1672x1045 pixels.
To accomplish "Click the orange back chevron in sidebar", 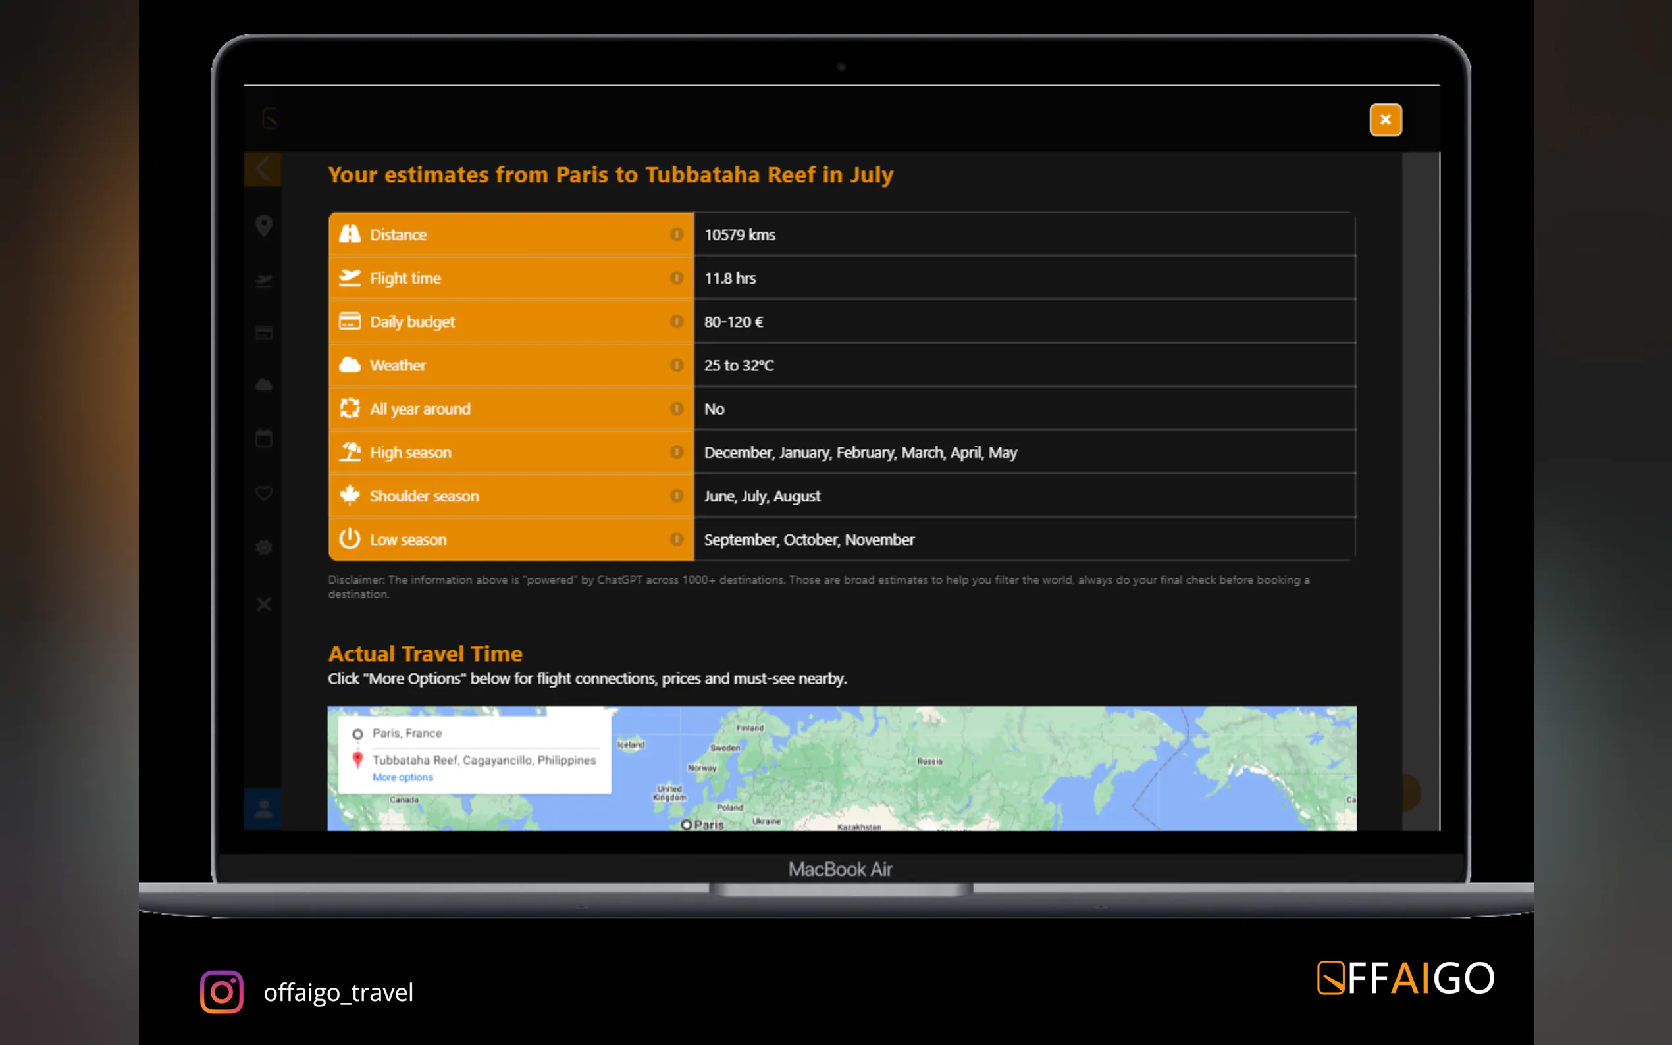I will pyautogui.click(x=262, y=168).
